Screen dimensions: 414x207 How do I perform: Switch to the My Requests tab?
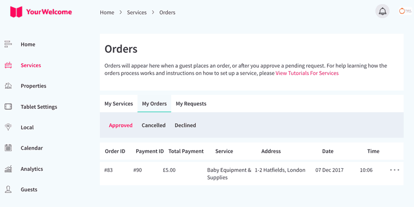(191, 104)
